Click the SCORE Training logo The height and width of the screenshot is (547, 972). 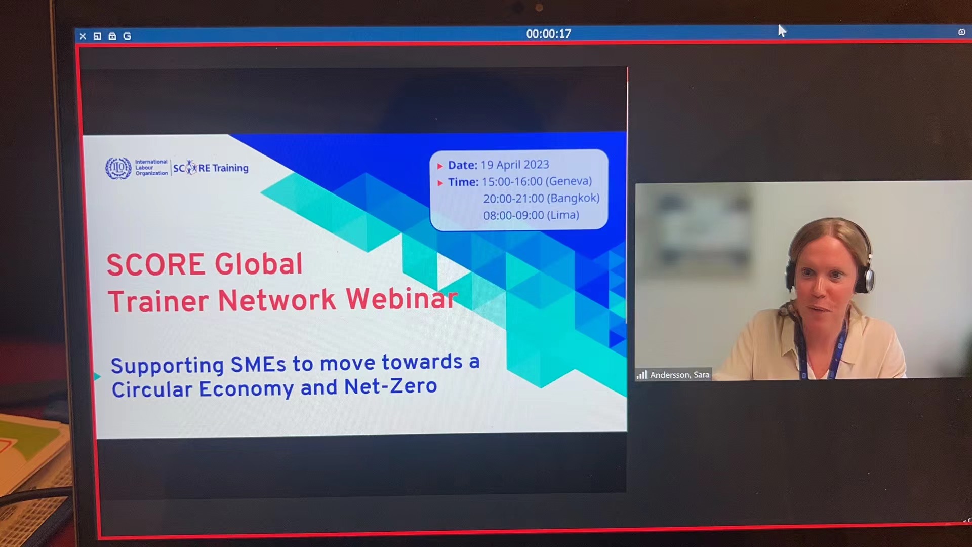click(211, 168)
